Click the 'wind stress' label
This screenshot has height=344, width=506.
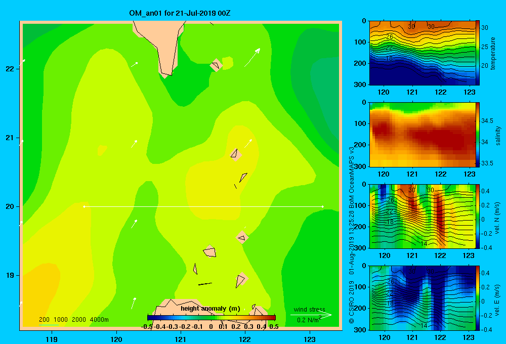coord(309,309)
